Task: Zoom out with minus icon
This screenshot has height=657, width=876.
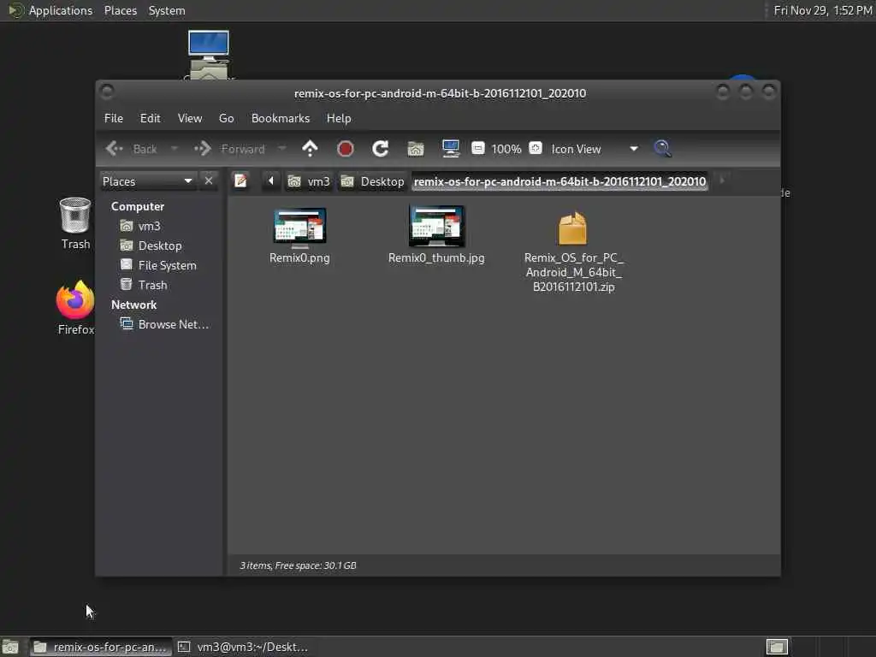Action: 477,149
